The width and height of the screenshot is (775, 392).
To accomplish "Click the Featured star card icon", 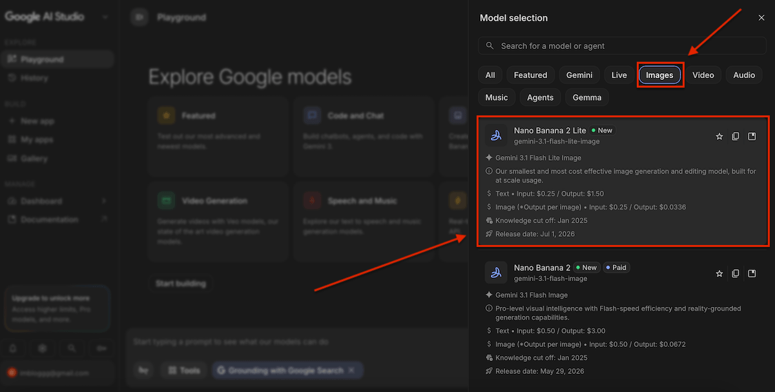I will (x=167, y=115).
